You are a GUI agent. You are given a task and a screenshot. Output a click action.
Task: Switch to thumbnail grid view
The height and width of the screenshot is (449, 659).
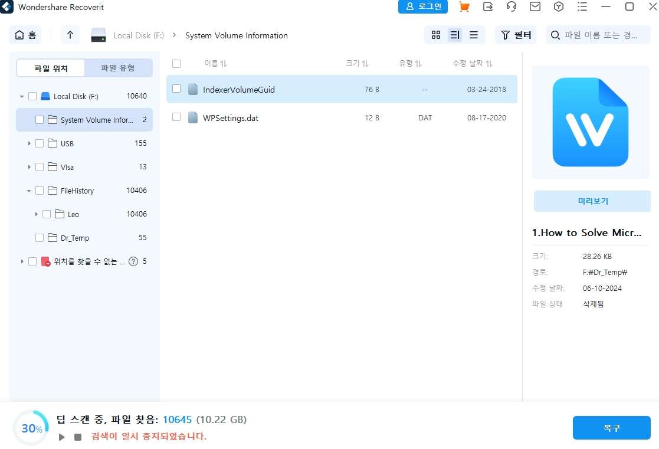tap(436, 35)
